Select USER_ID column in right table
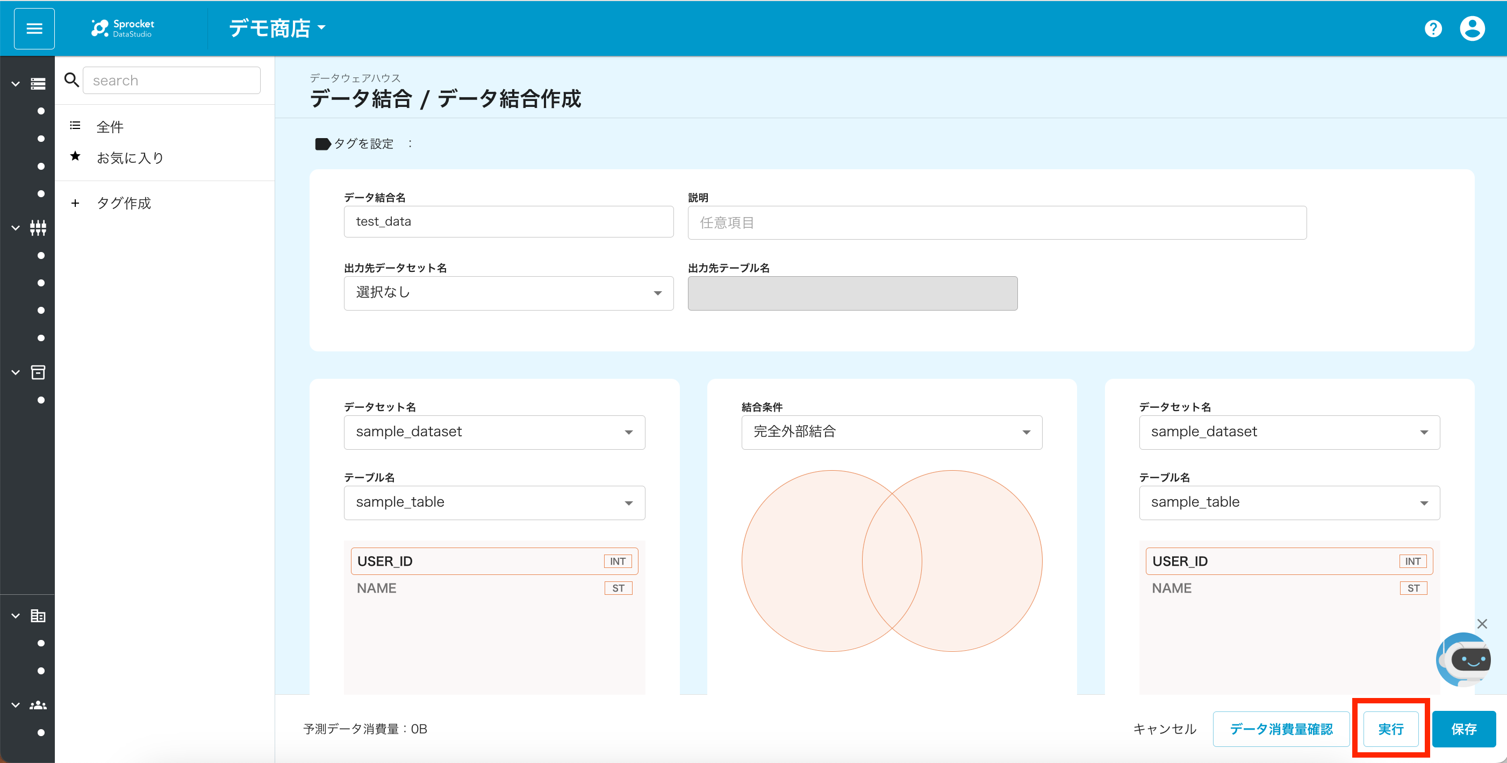The height and width of the screenshot is (763, 1507). 1289,562
